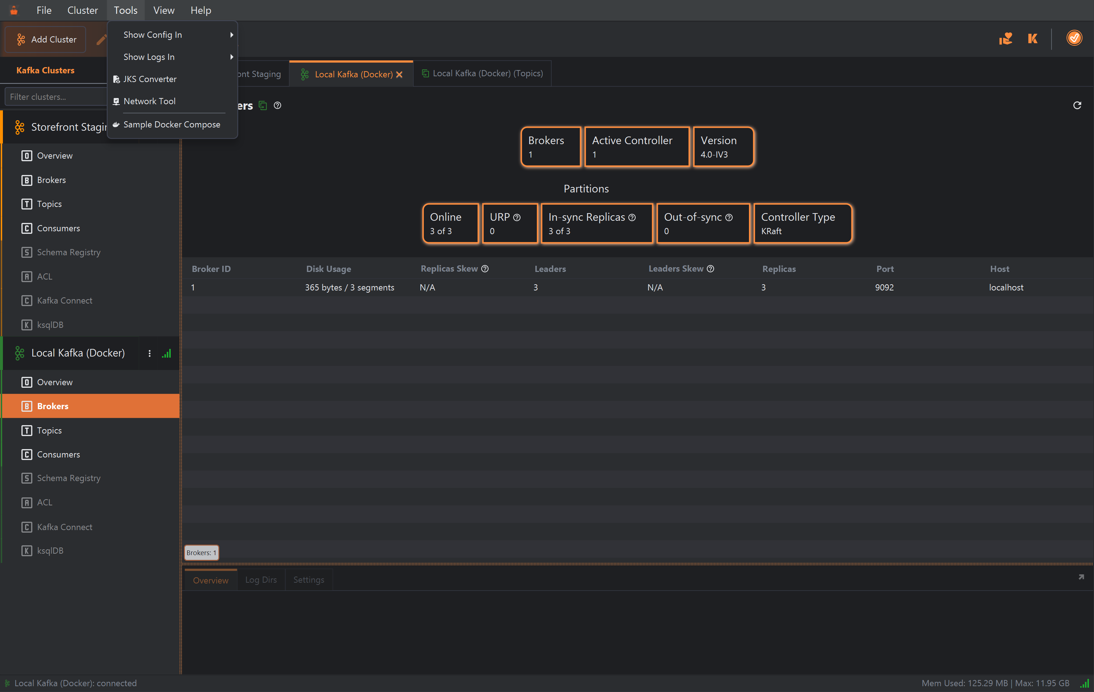
Task: Collapse the Storefront Staging cluster node
Action: pyautogui.click(x=54, y=127)
